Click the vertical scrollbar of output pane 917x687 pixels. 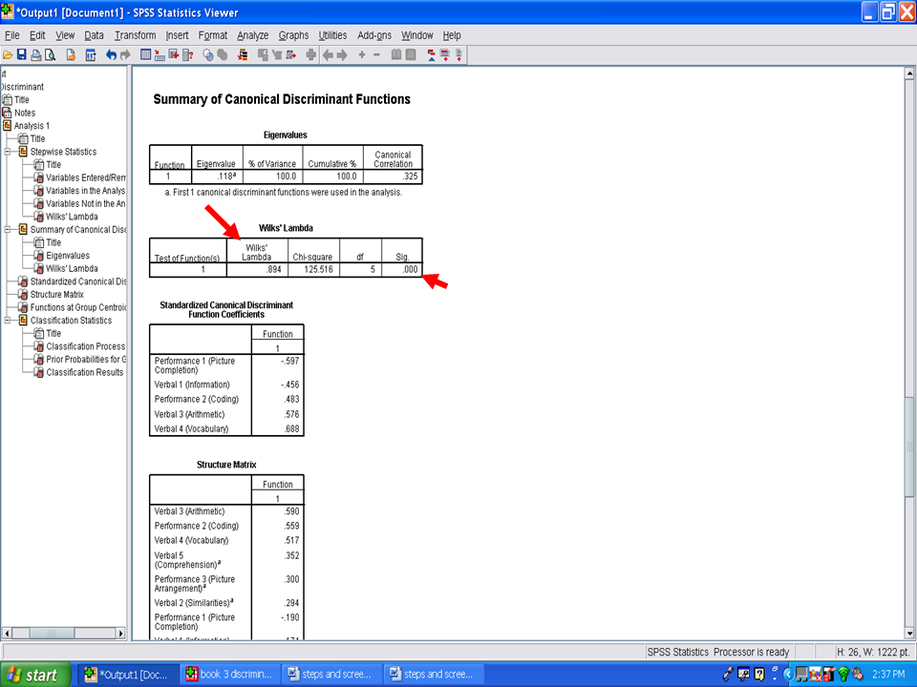coord(909,286)
